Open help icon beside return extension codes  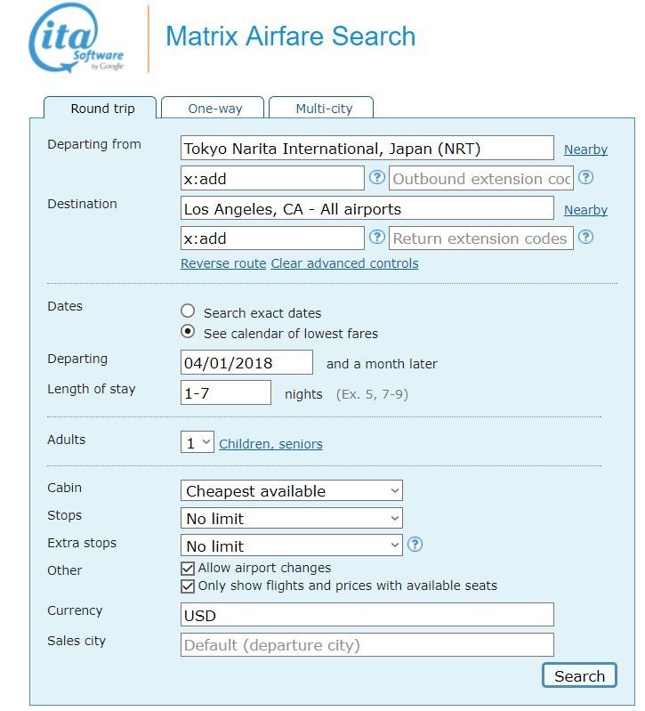585,238
